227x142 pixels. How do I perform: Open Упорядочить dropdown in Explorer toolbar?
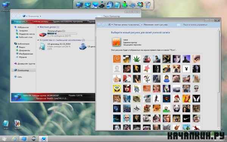(x=20, y=22)
